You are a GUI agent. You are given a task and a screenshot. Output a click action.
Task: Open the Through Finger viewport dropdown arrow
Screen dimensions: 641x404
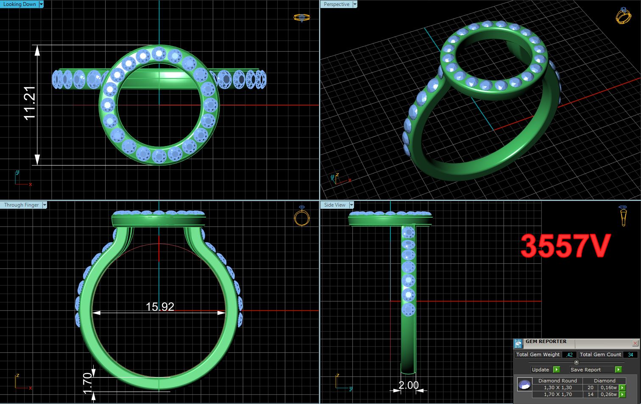(45, 205)
